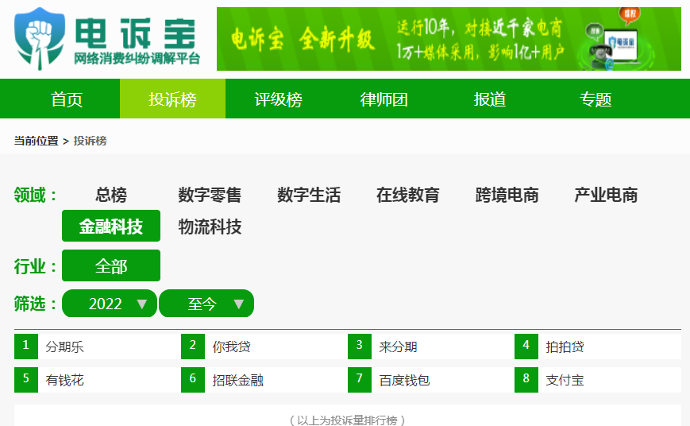The height and width of the screenshot is (426, 690).
Task: Open the 2022 year dropdown
Action: pyautogui.click(x=110, y=304)
